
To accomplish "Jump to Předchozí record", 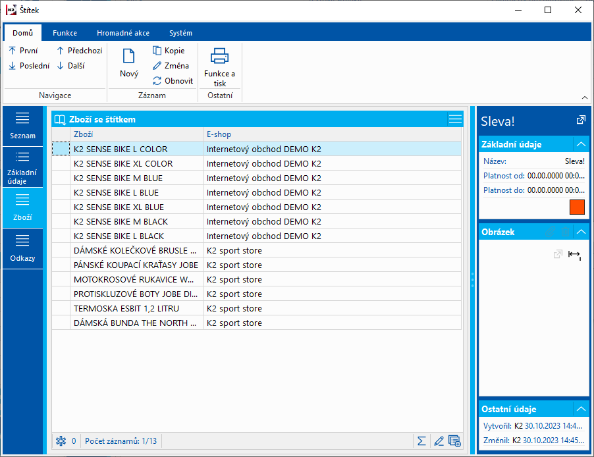I will pos(79,51).
